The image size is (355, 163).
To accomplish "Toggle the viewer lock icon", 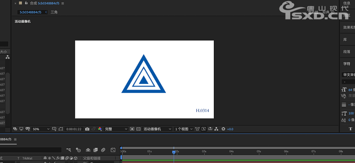I will (x=26, y=3).
